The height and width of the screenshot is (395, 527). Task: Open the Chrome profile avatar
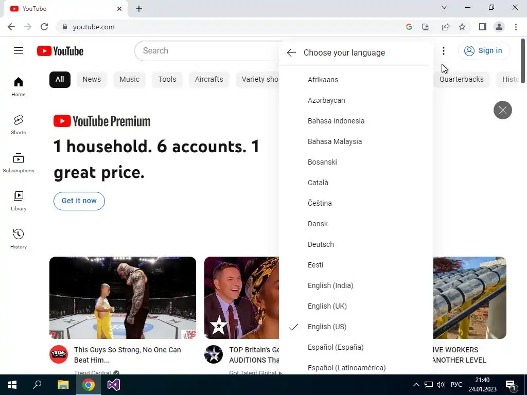click(x=499, y=27)
